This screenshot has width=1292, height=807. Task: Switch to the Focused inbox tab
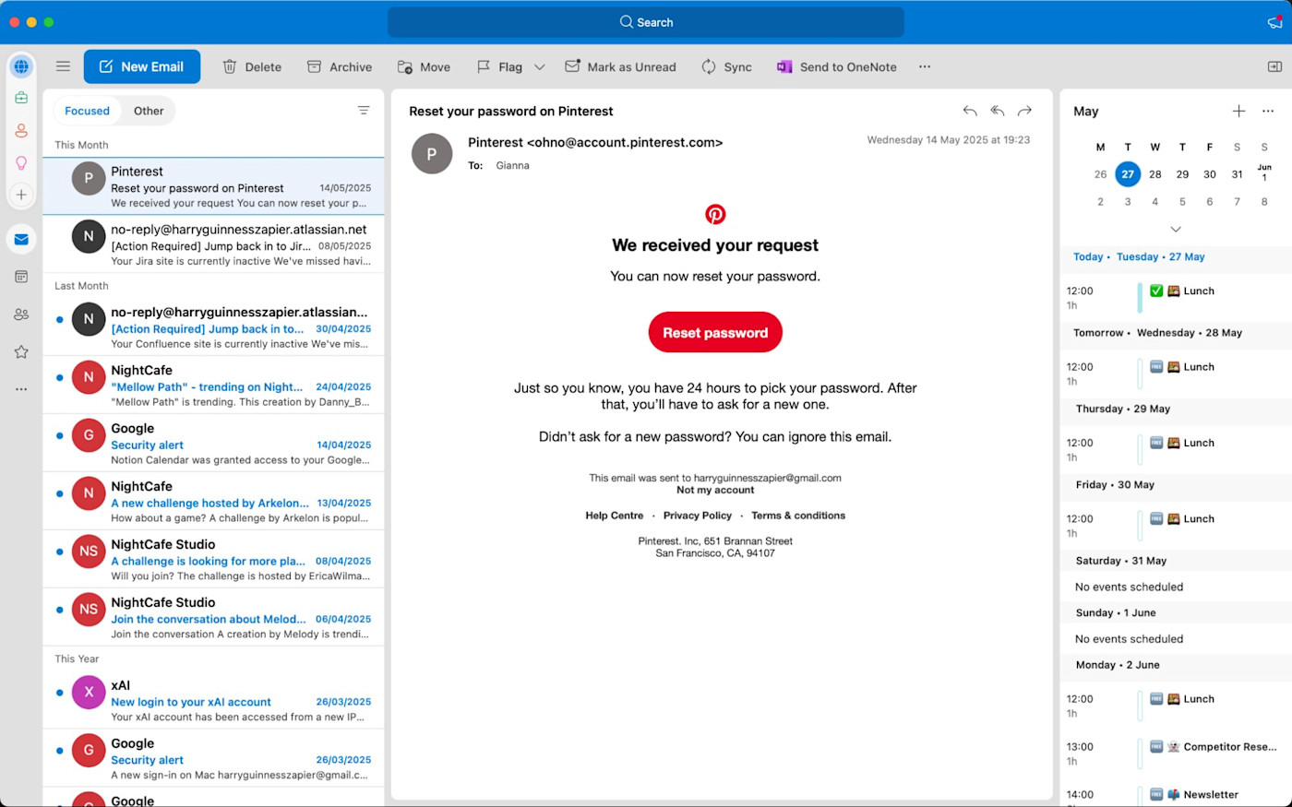[x=87, y=111]
